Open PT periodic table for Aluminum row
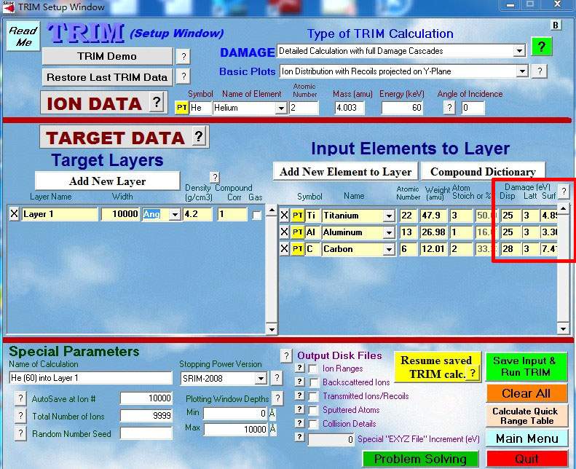576x469 pixels. coord(298,232)
